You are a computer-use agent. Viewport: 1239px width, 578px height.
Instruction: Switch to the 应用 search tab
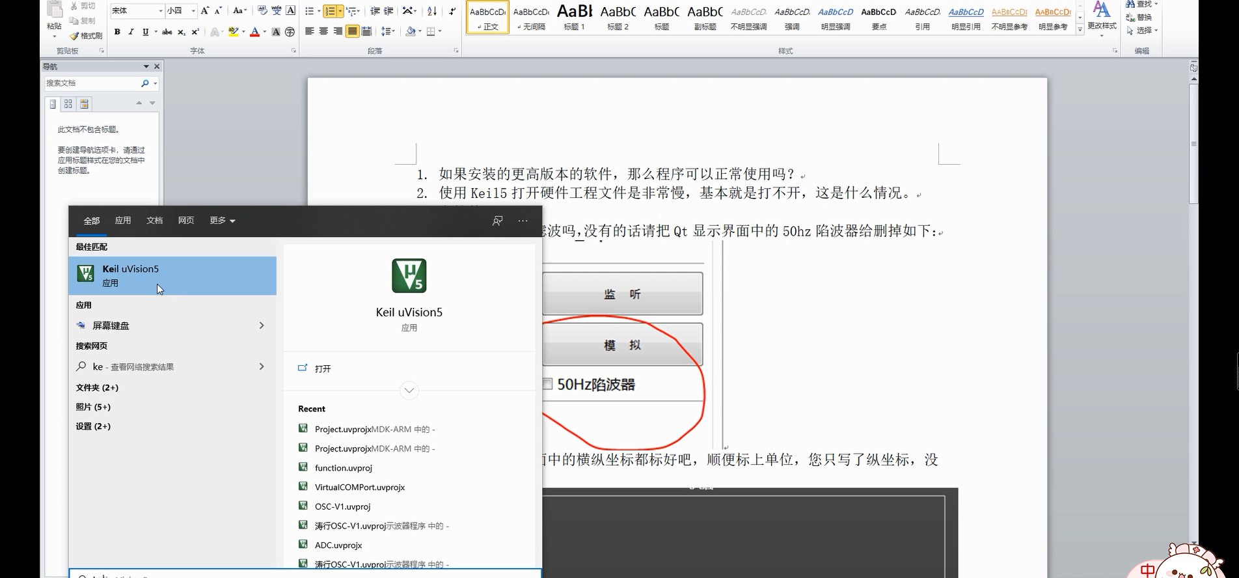[123, 221]
